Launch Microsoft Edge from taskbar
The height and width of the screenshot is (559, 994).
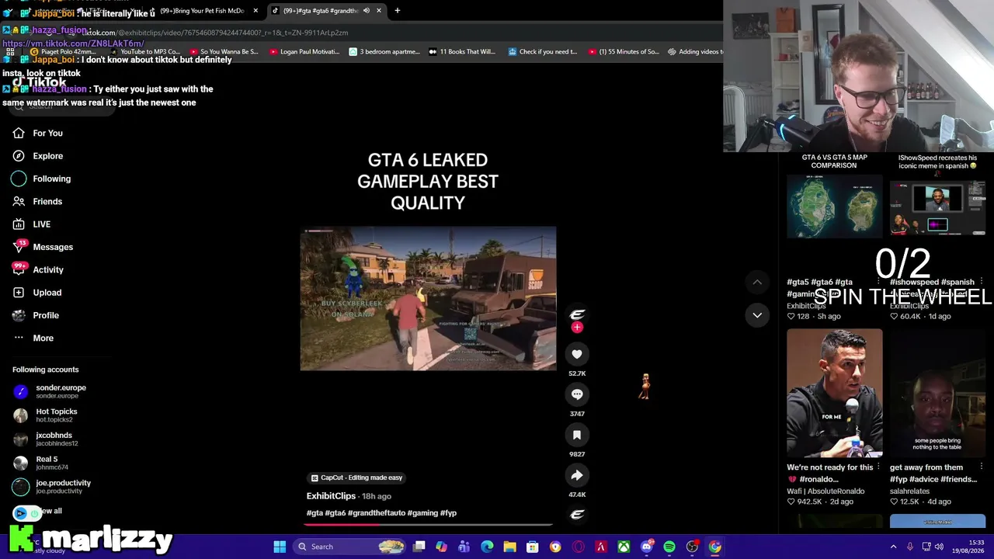487,547
